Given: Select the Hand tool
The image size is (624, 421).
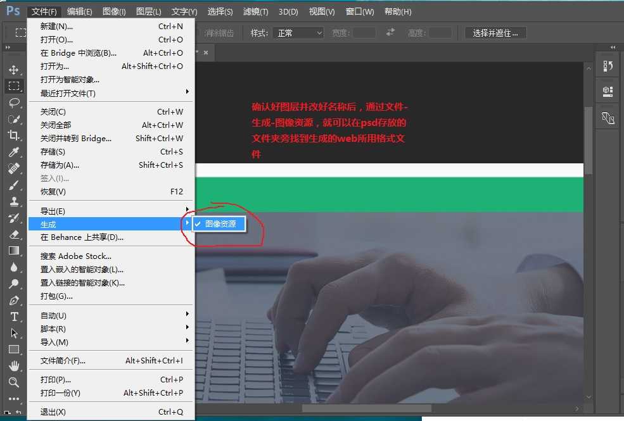Looking at the screenshot, I should pos(13,366).
